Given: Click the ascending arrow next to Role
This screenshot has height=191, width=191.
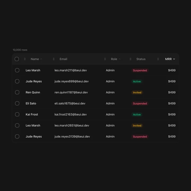Looking at the screenshot, I should point(119,59).
